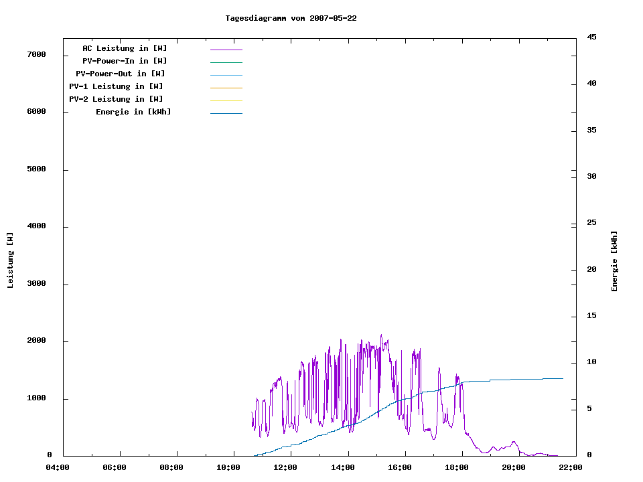
Task: Choose the PV-2 Leistung in [W] legend label
Action: [x=116, y=99]
